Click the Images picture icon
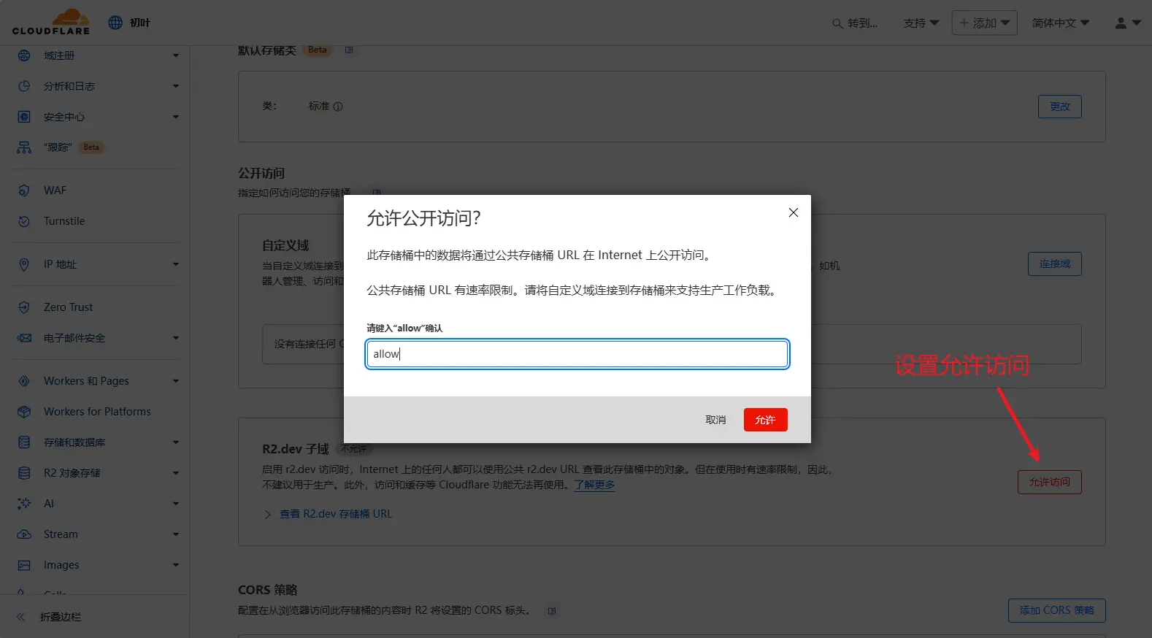1152x638 pixels. click(x=24, y=565)
